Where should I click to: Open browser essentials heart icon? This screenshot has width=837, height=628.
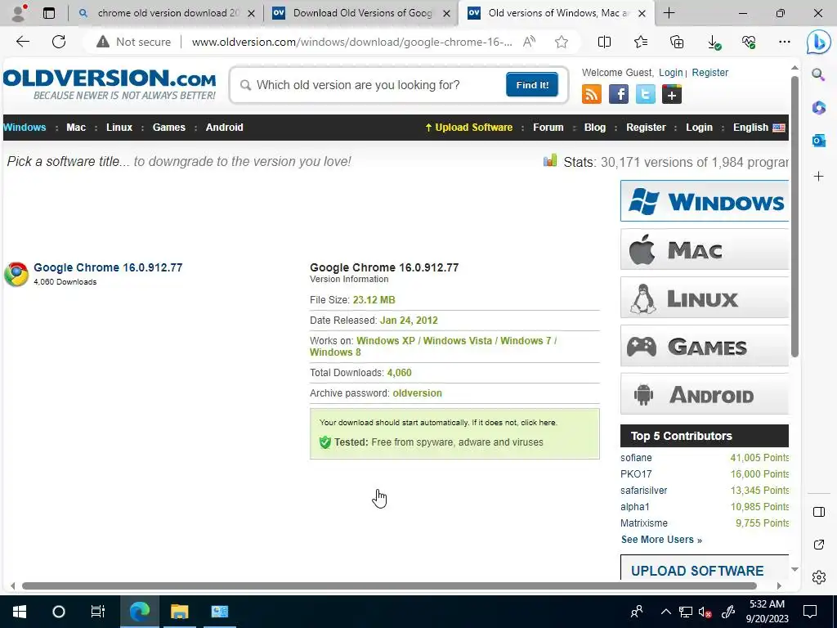(749, 42)
